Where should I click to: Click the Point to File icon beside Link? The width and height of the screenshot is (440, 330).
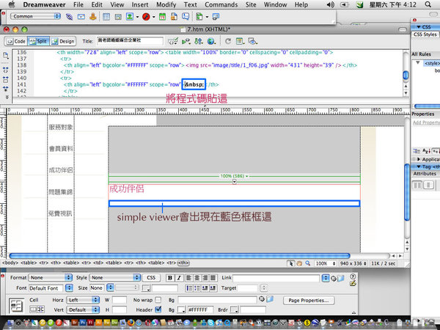(x=334, y=279)
